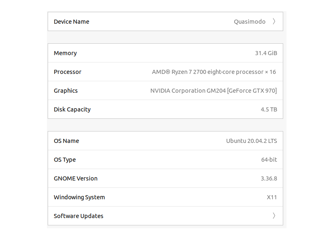Select the AMD Ryzen 7 2700 processor text
Image resolution: width=326 pixels, height=245 pixels.
pos(214,72)
